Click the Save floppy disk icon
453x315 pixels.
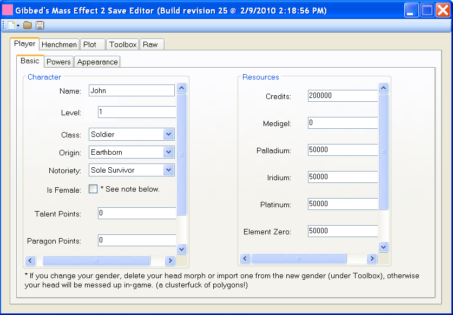[x=40, y=25]
